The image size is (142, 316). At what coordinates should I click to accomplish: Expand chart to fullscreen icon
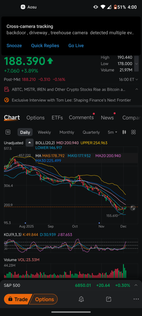point(133,208)
